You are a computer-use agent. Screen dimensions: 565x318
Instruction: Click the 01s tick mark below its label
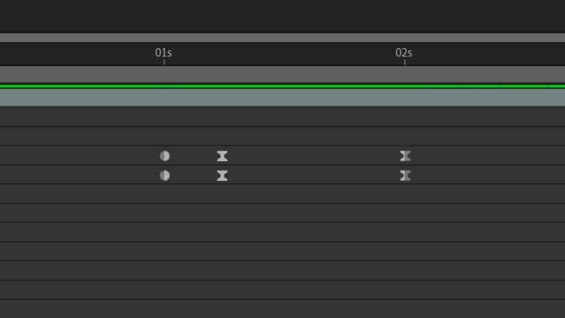pyautogui.click(x=164, y=63)
